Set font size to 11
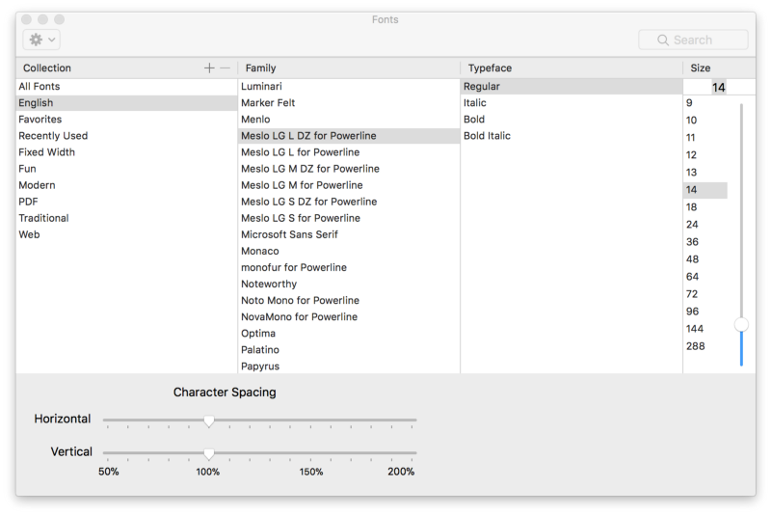This screenshot has height=515, width=771. [x=705, y=138]
